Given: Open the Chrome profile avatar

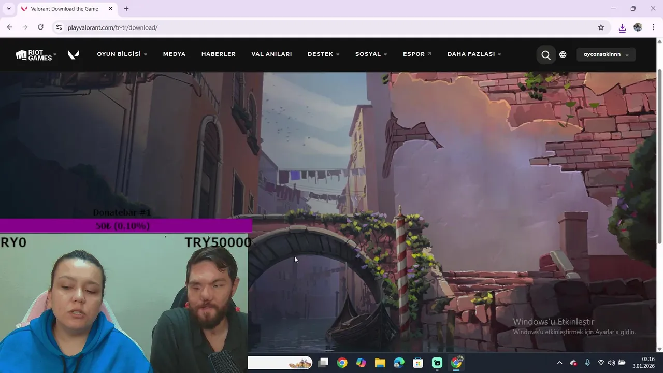Looking at the screenshot, I should coord(638,27).
